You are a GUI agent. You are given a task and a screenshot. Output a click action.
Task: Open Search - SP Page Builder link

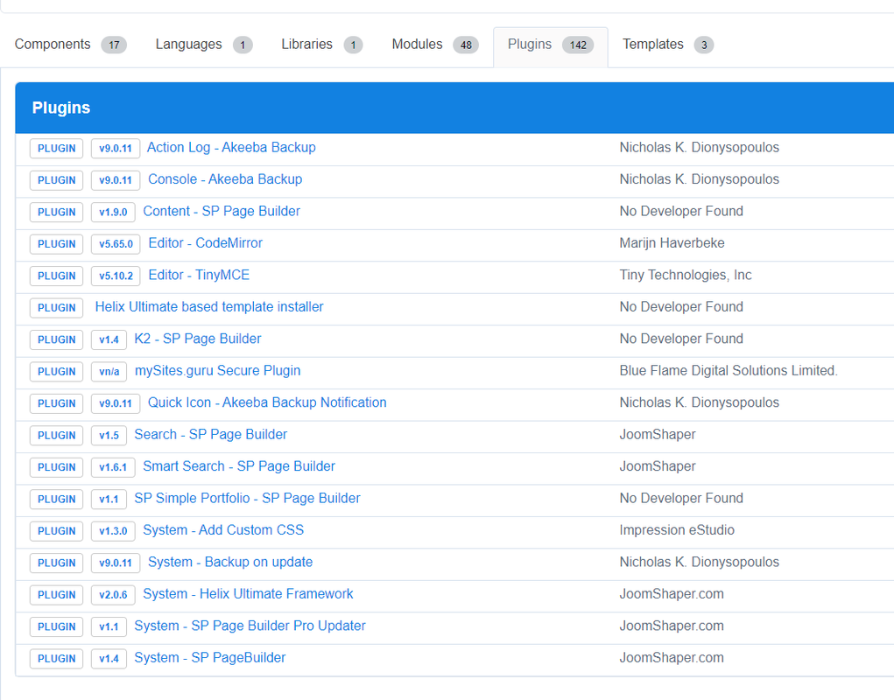coord(211,435)
